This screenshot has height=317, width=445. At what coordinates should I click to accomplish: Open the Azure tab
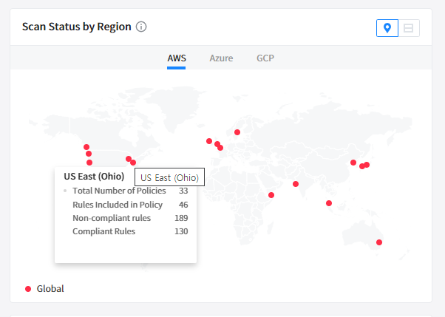[221, 58]
